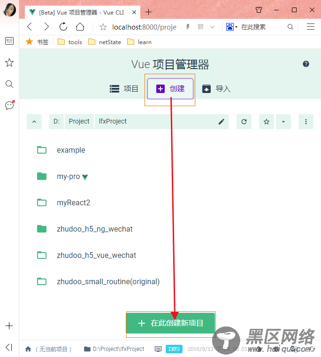Select the Project path segment

79,122
